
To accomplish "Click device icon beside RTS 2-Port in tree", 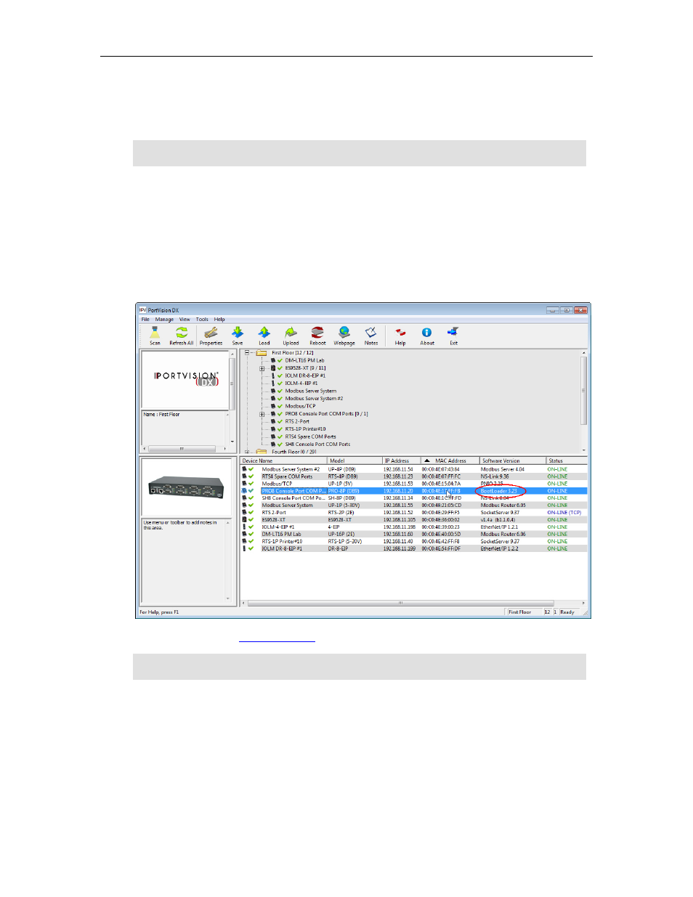I will pyautogui.click(x=273, y=421).
